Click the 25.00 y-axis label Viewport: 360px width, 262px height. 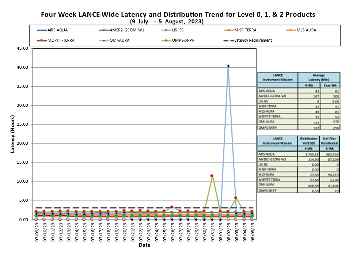pyautogui.click(x=22, y=125)
